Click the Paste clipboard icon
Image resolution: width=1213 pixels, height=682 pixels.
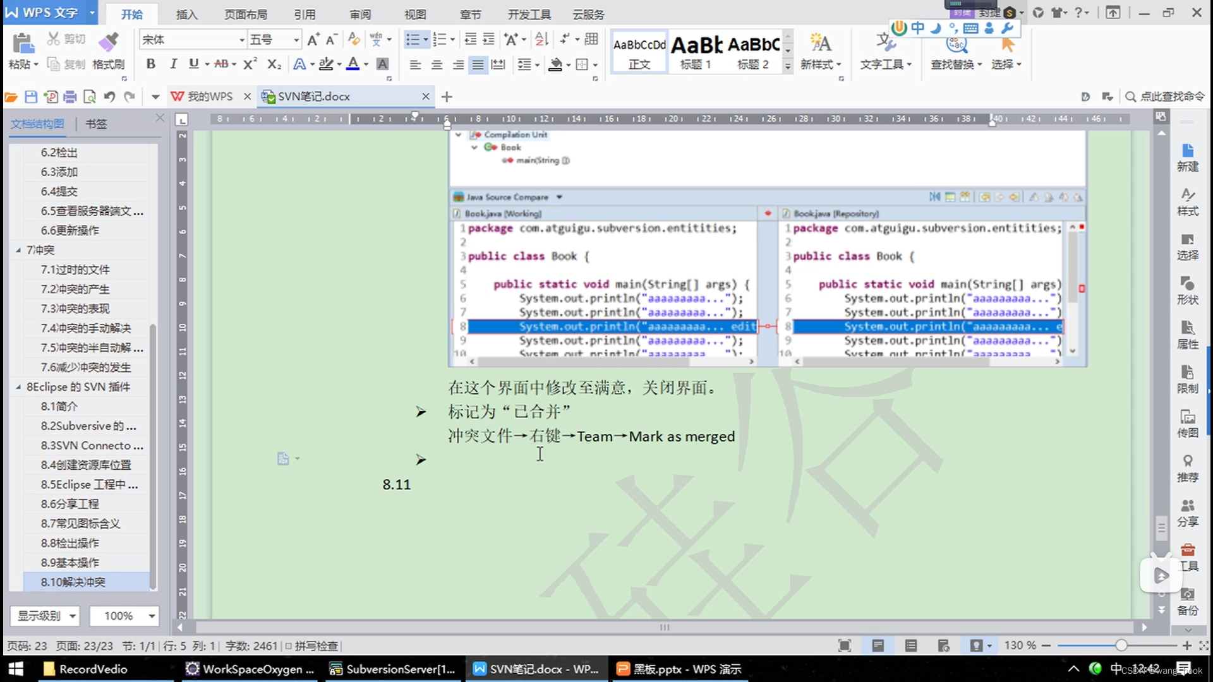23,44
